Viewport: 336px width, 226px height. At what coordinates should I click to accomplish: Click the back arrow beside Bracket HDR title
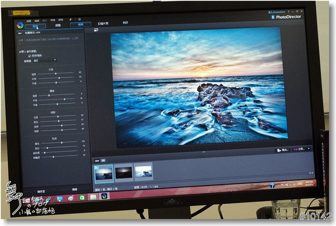[20, 33]
